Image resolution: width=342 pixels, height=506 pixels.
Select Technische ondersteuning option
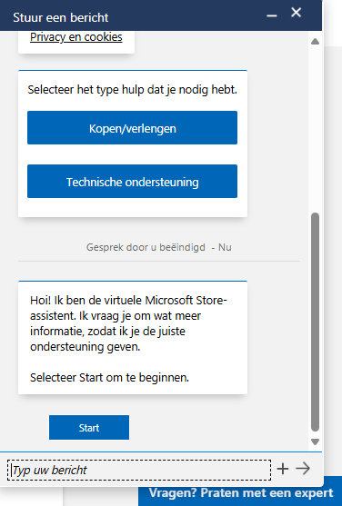132,182
